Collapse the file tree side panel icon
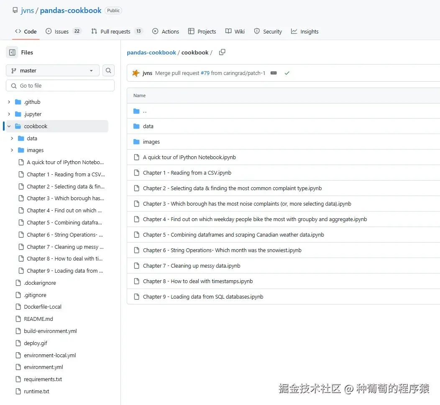 coord(12,52)
